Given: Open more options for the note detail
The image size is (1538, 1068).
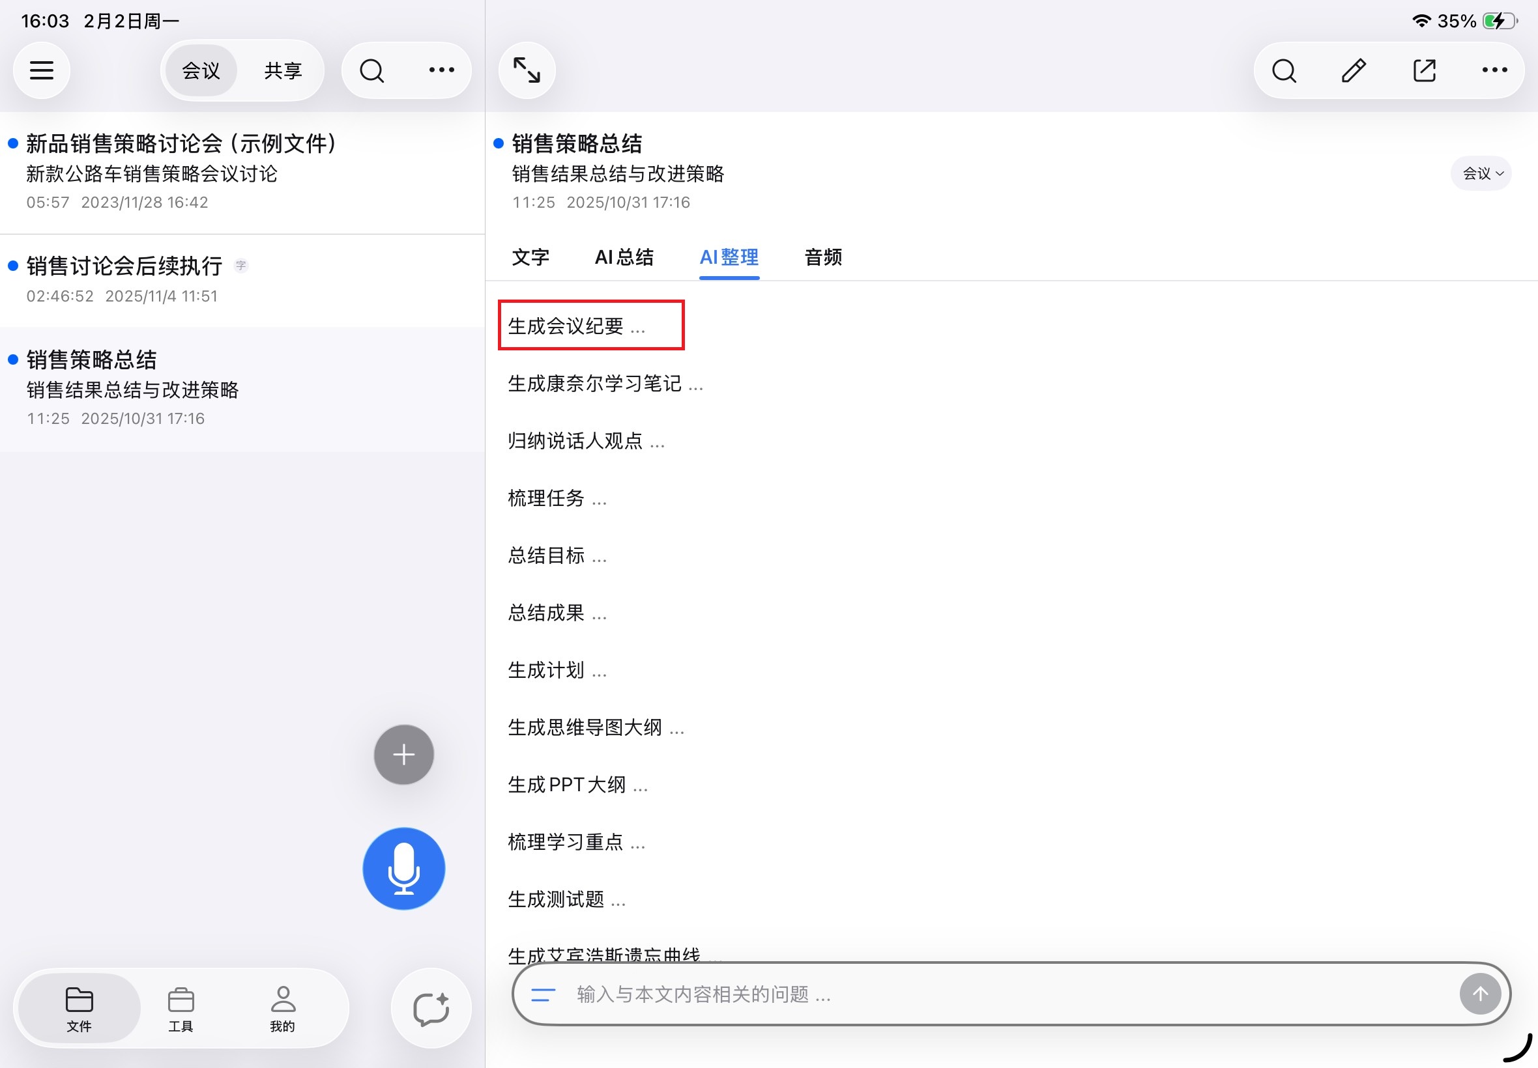Looking at the screenshot, I should (1494, 70).
